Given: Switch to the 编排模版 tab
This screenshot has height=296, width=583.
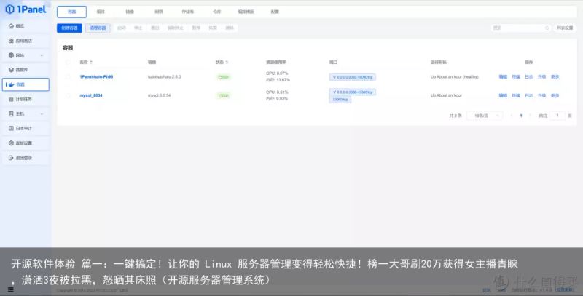Looking at the screenshot, I should pos(246,12).
